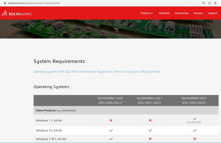View site info via the padlock icon
This screenshot has width=221, height=143.
(5, 3)
